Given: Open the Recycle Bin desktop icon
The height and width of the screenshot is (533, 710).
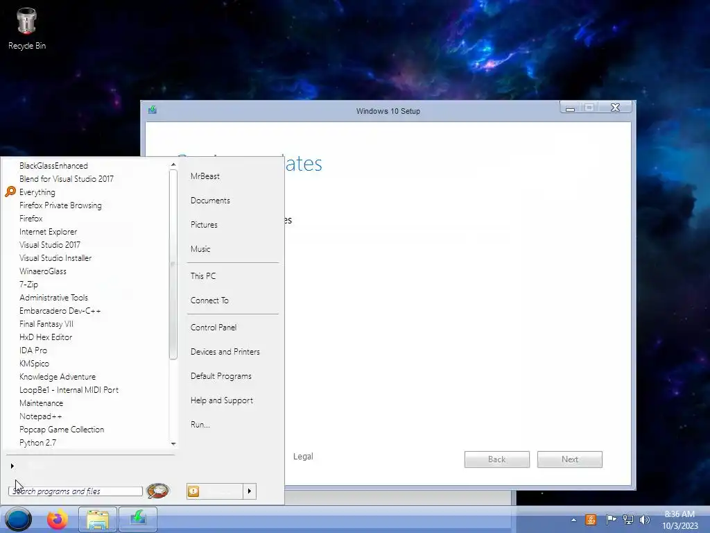Looking at the screenshot, I should click(x=27, y=29).
